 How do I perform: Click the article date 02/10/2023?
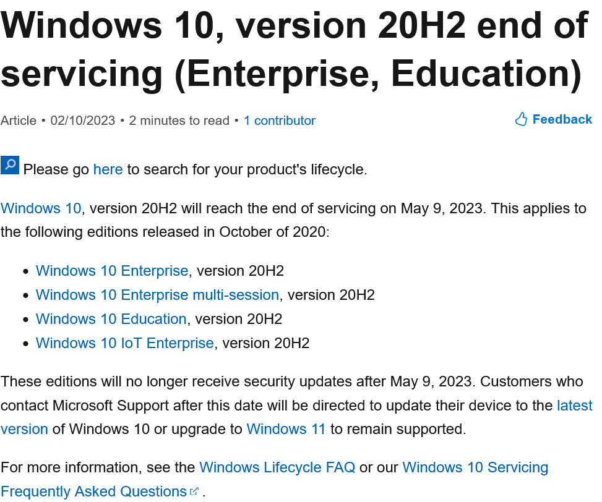[82, 121]
